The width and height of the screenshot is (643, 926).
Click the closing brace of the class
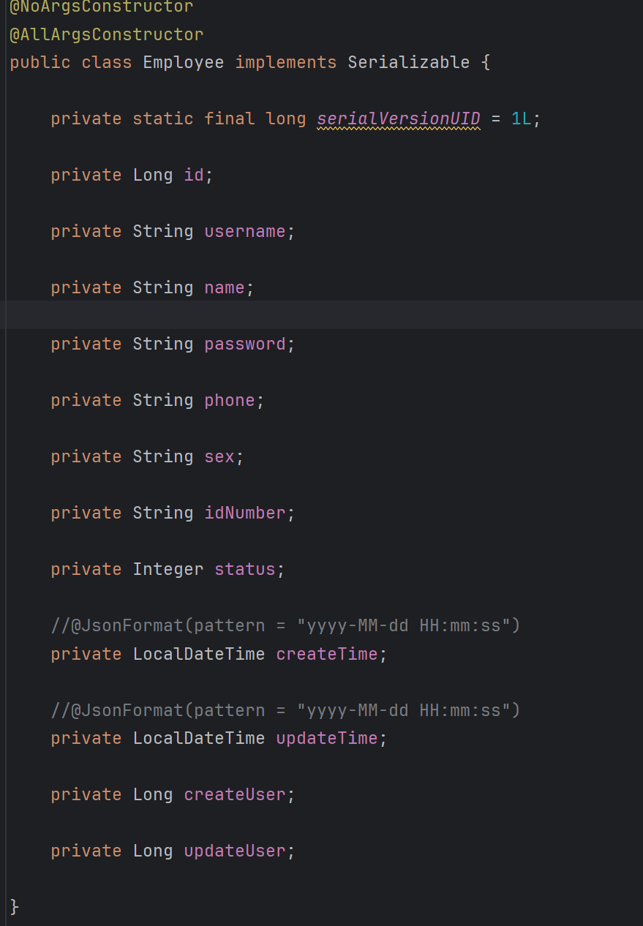coord(15,907)
